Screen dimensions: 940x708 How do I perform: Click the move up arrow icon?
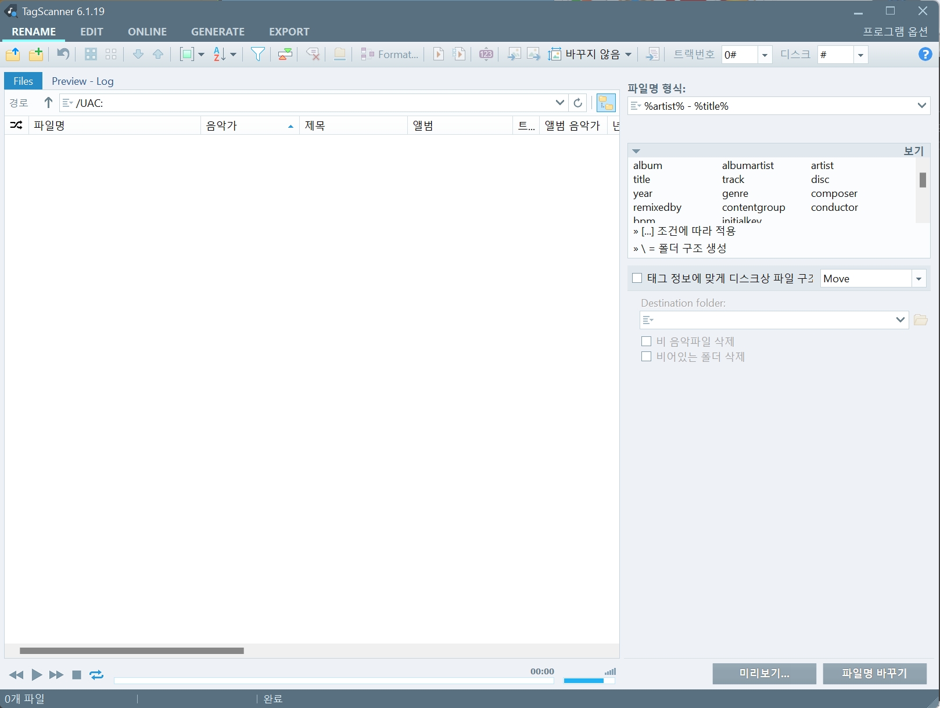pos(158,55)
